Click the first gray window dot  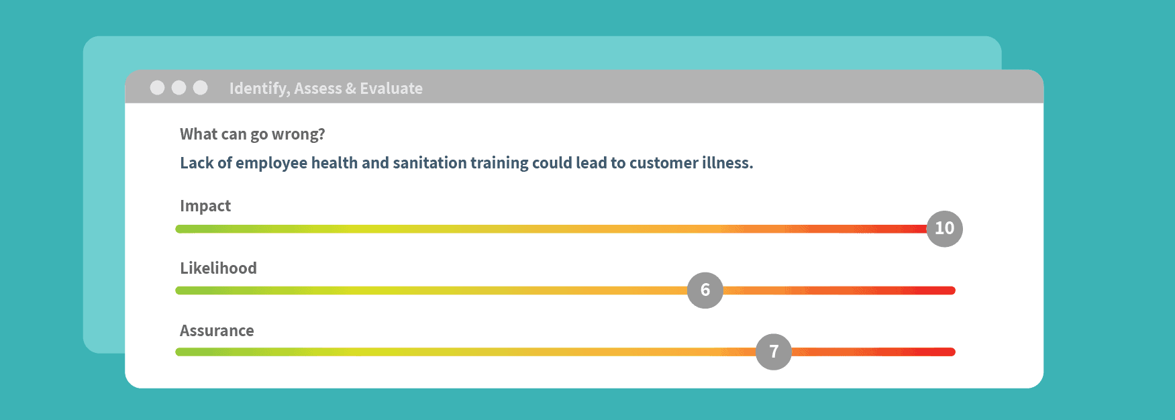tap(157, 88)
